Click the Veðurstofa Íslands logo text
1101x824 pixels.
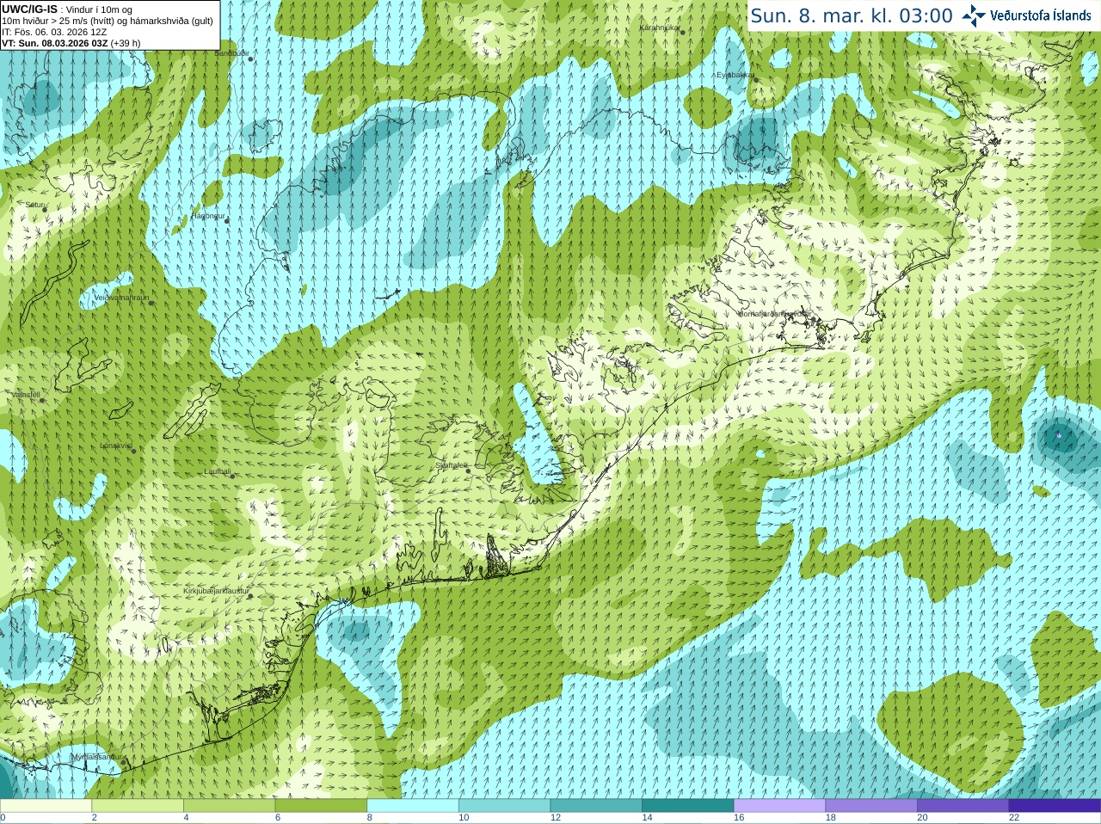[x=1041, y=15]
